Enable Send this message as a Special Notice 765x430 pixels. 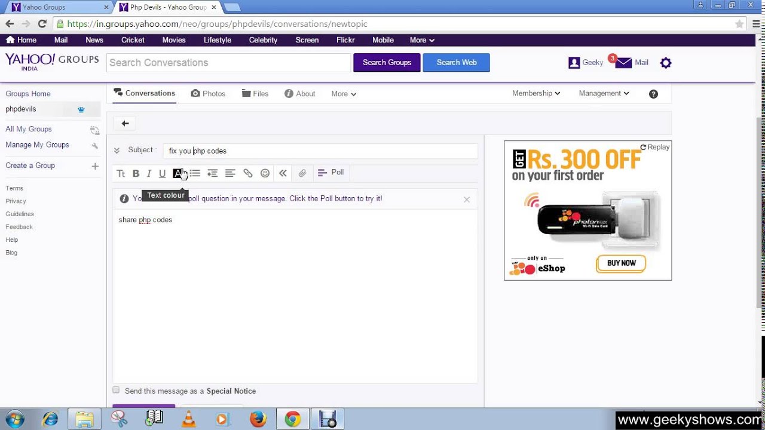click(116, 390)
